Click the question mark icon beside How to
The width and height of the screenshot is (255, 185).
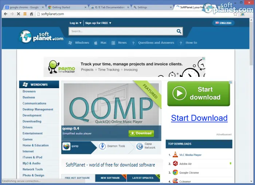[181, 43]
